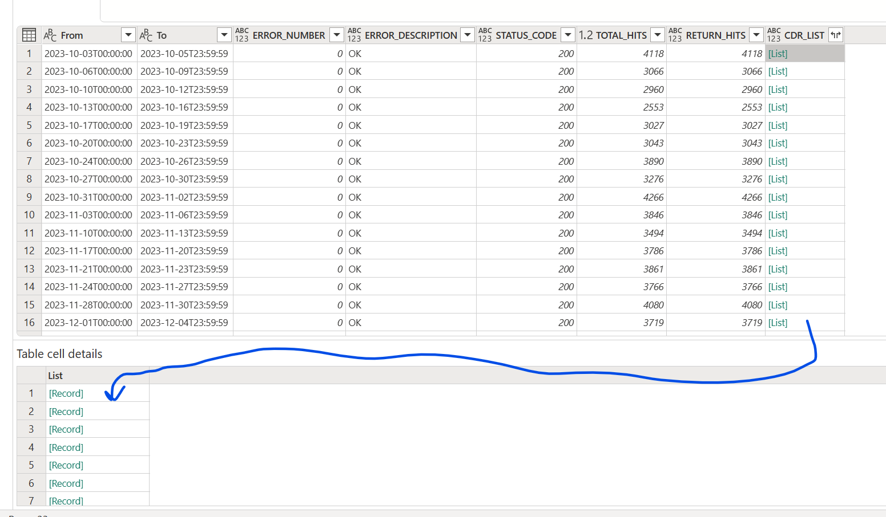Select row number 5 in the table

(x=29, y=125)
